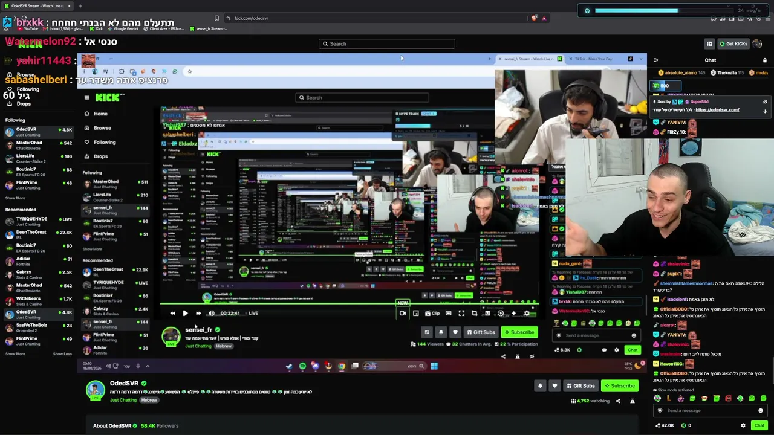Open the Google Gemini bookmark
The image size is (774, 435).
(x=123, y=28)
